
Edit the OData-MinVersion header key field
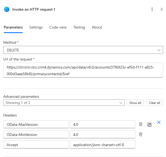(x=36, y=135)
